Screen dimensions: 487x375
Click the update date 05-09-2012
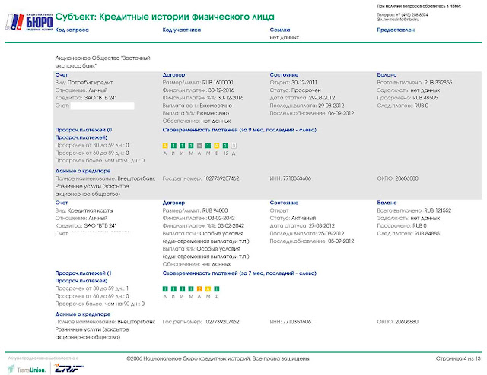[x=341, y=241]
